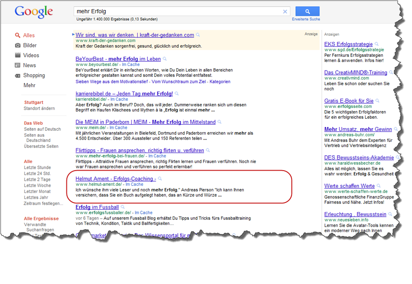
Task: Open DES Bewusstseins-Akademie ad
Action: click(x=359, y=157)
